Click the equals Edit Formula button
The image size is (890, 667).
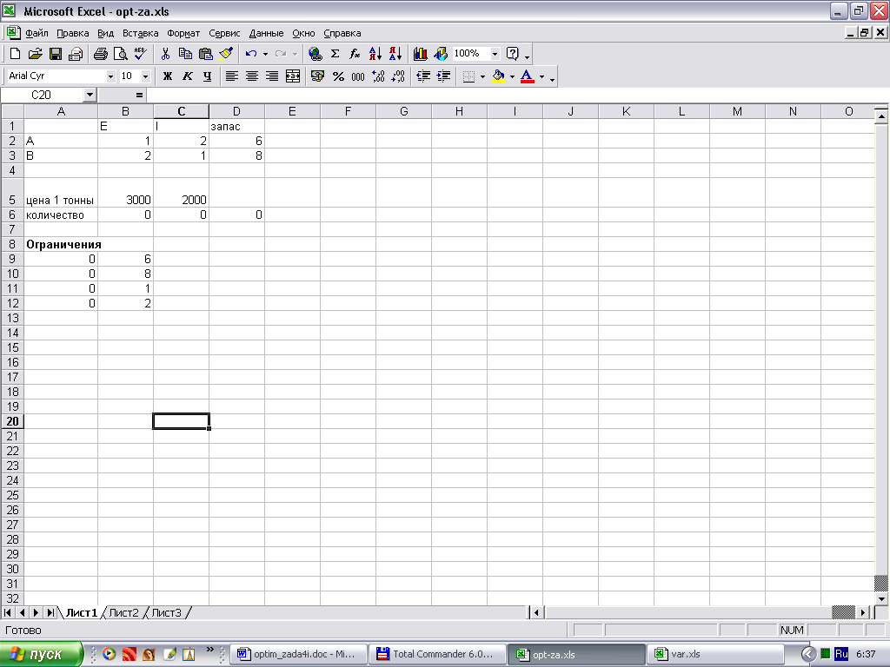click(x=139, y=95)
